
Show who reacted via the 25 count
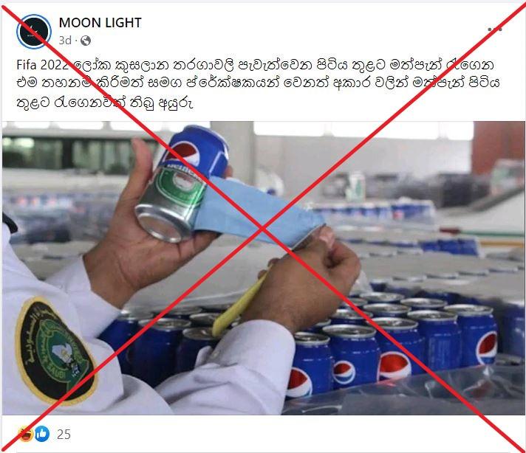(x=64, y=435)
